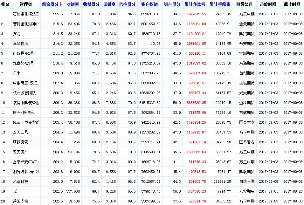Sort table by 收益率 header

pos(73,4)
